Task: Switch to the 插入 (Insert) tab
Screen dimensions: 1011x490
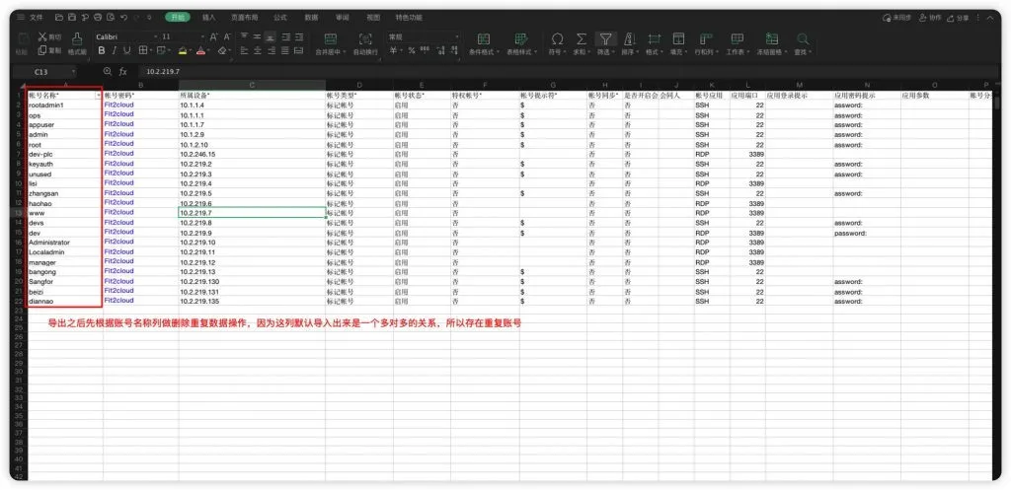Action: (209, 18)
